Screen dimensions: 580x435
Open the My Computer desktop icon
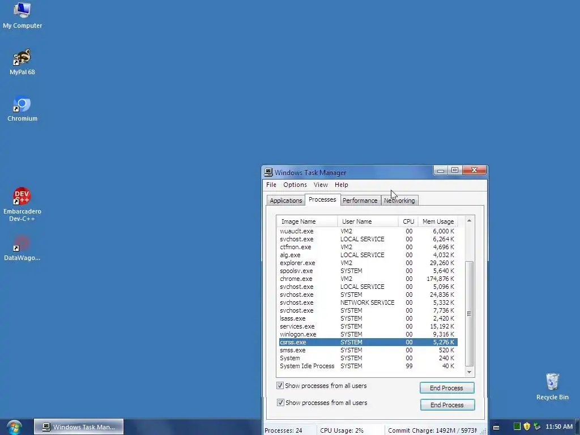(22, 15)
